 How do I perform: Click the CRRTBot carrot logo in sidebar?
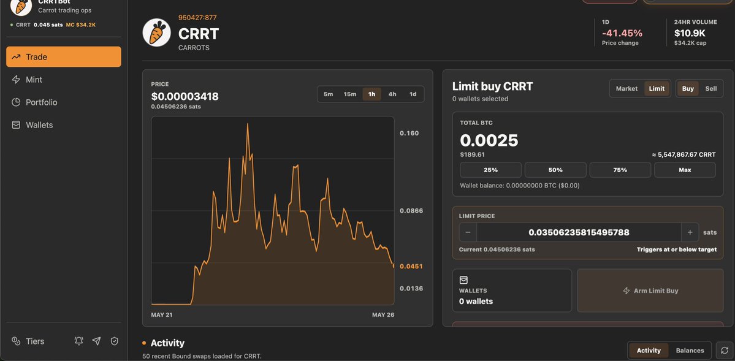pyautogui.click(x=21, y=6)
